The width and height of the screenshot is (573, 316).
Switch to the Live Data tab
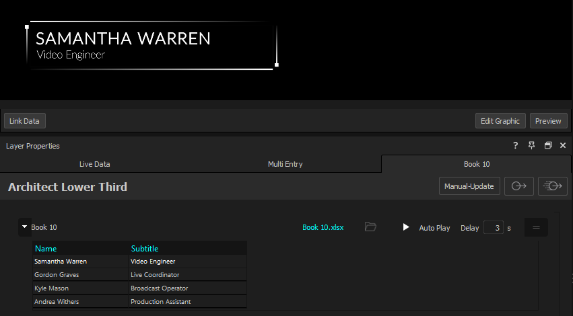coord(95,164)
